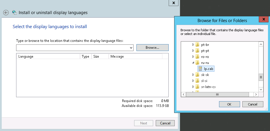Image resolution: width=270 pixels, height=131 pixels.
Task: Click the lp.cab cabinet file icon
Action: [x=200, y=69]
